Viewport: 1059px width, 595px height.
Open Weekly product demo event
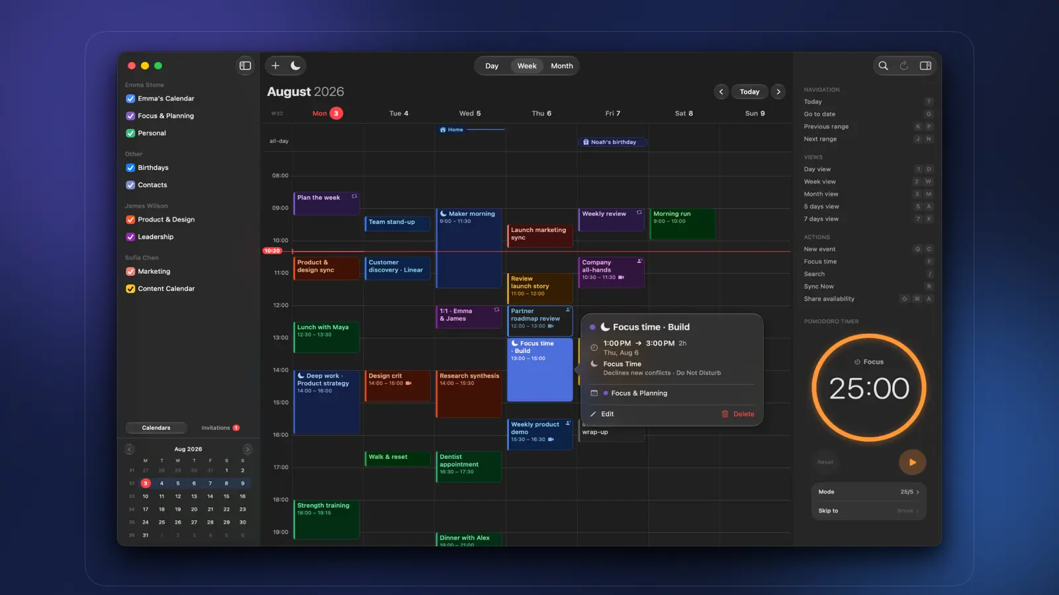click(539, 434)
